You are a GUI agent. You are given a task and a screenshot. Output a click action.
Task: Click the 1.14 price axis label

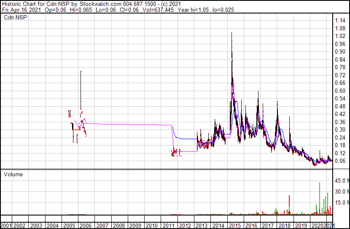[341, 21]
